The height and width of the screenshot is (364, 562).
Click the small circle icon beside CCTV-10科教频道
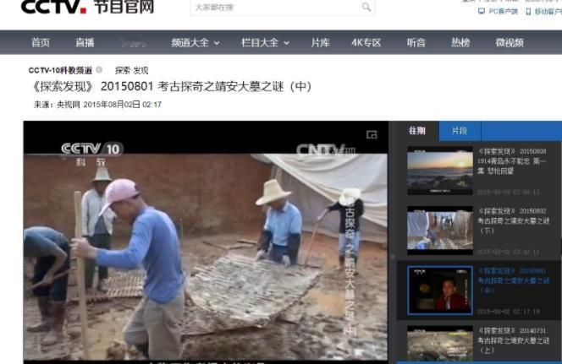pos(99,70)
